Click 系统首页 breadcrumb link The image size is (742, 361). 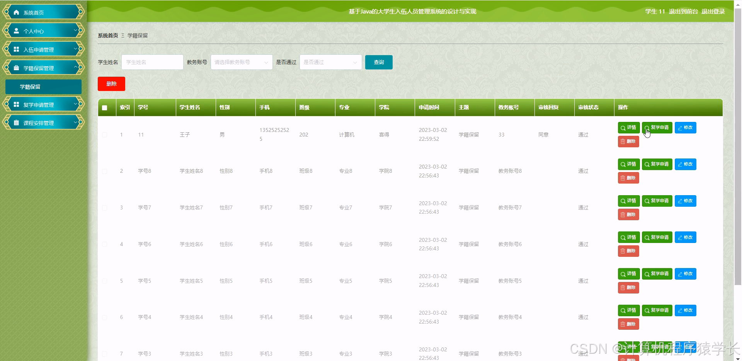108,35
